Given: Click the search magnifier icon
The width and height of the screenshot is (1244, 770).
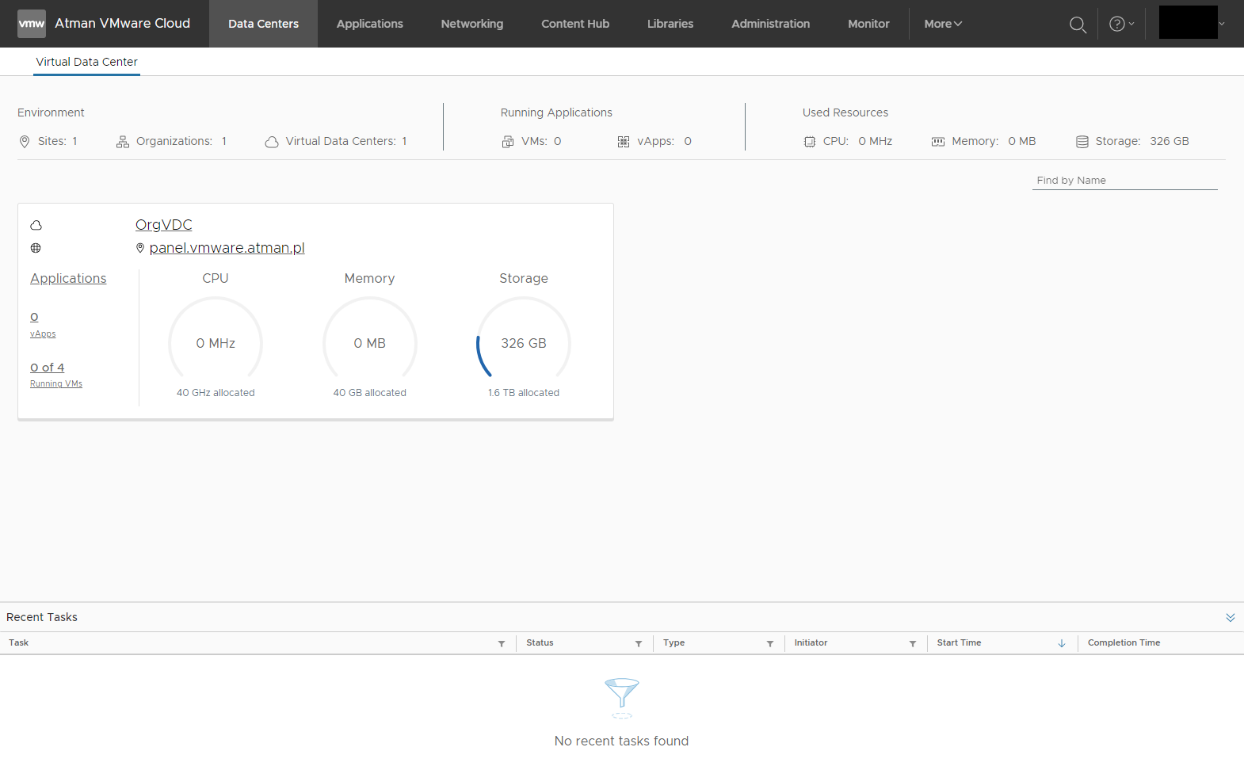Looking at the screenshot, I should (x=1078, y=25).
